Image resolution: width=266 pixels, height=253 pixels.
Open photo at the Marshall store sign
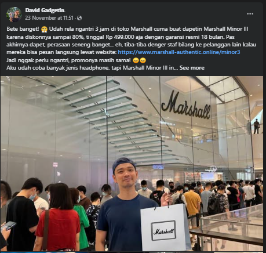[186, 106]
